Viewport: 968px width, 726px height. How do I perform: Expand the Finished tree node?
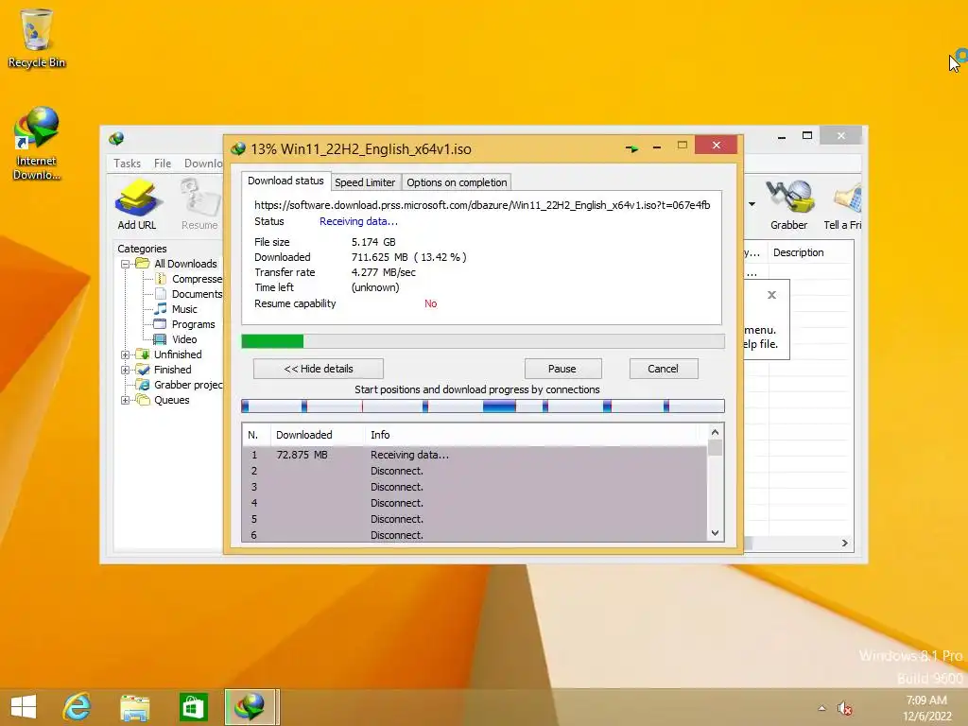126,370
